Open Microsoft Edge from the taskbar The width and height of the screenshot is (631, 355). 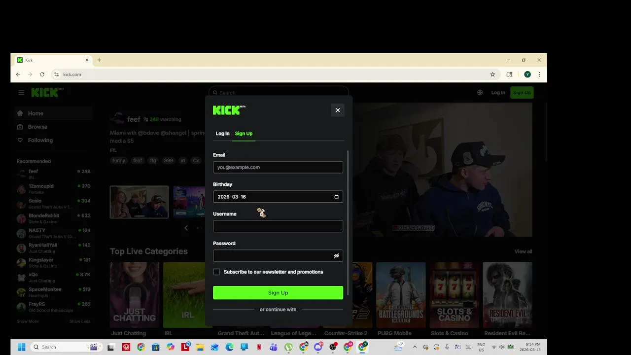pos(229,347)
